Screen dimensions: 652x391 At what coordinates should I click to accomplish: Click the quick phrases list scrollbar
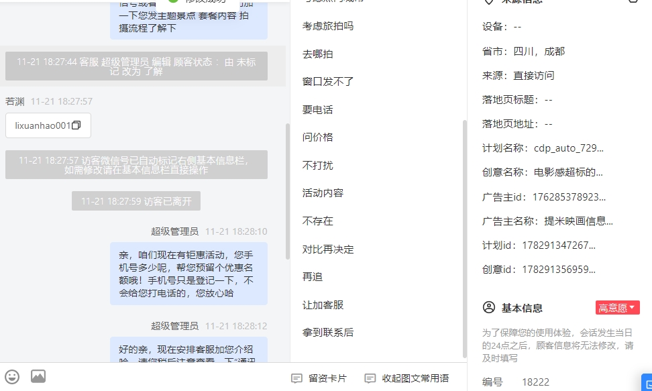pos(464,239)
